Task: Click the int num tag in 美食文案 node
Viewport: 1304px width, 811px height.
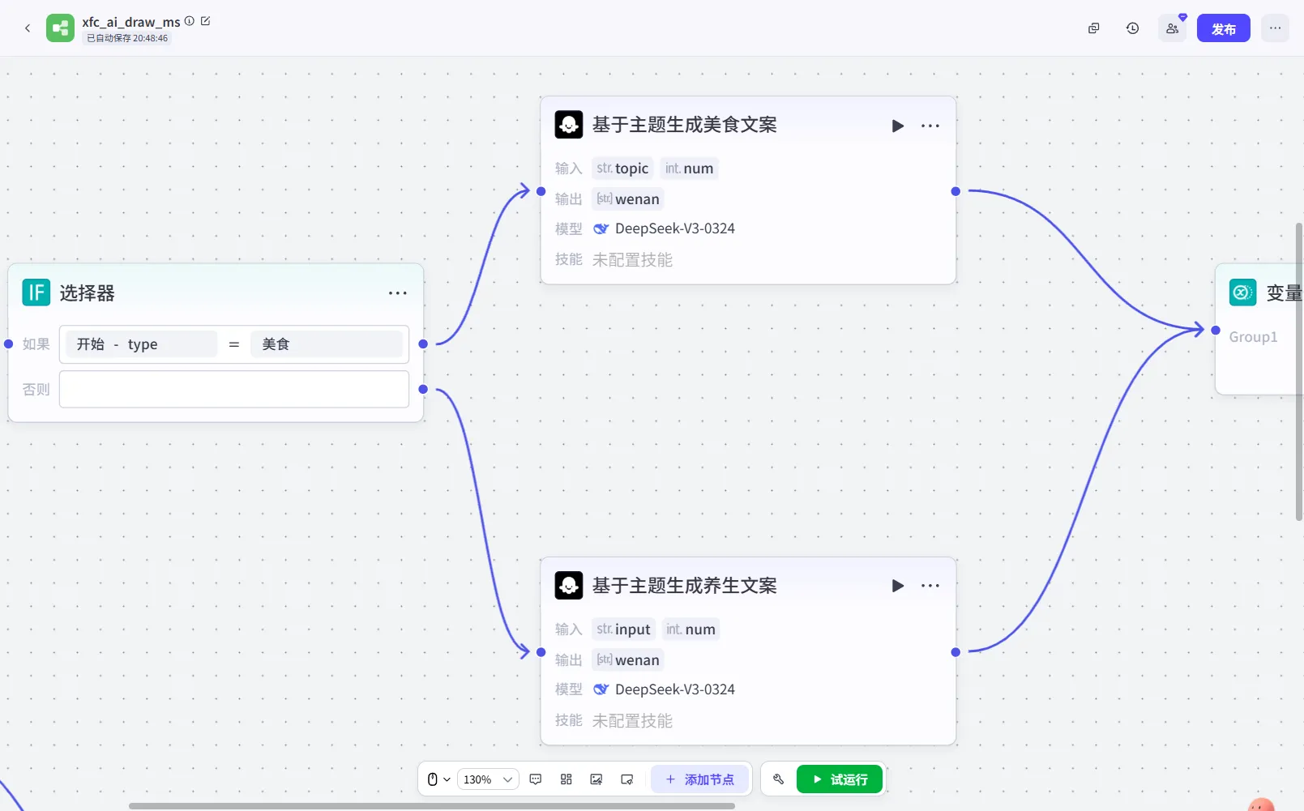Action: pos(690,169)
